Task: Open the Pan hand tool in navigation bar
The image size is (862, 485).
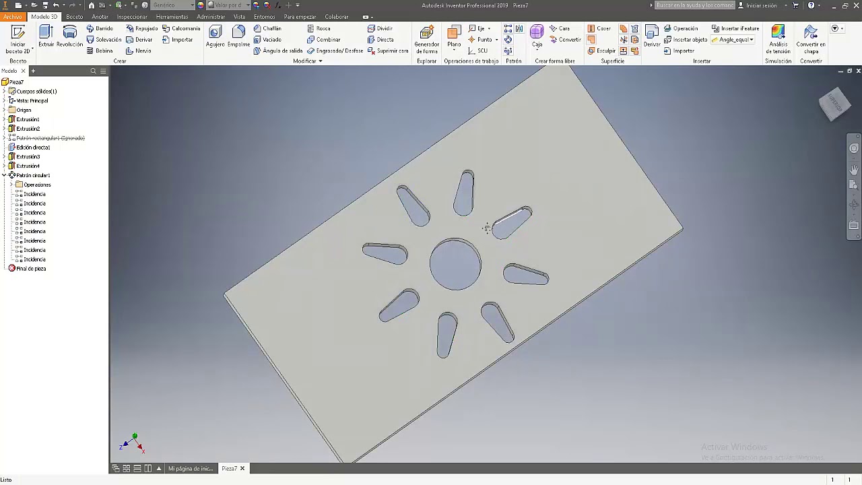Action: (854, 169)
